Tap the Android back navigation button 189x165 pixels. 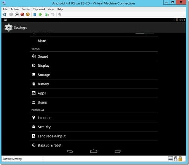[70, 151]
